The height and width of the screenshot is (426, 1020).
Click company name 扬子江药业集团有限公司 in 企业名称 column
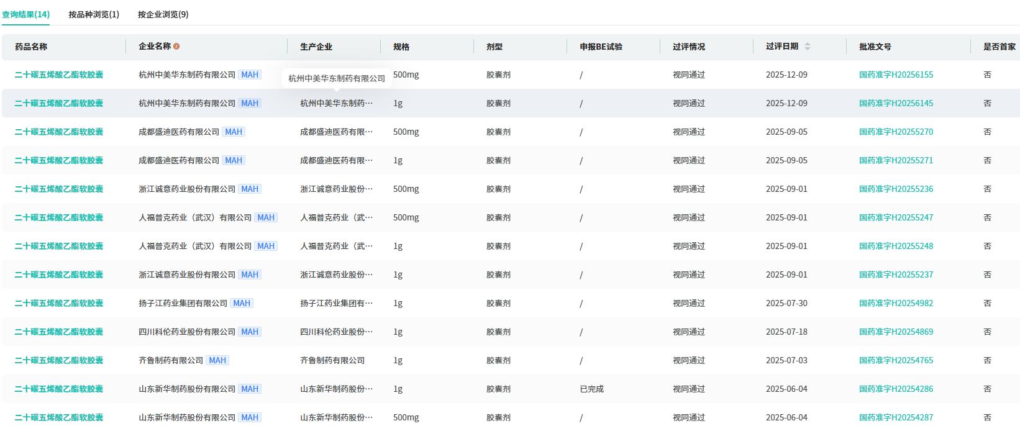click(x=183, y=303)
